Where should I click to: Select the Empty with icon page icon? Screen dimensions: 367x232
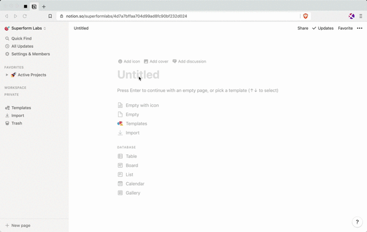120,105
